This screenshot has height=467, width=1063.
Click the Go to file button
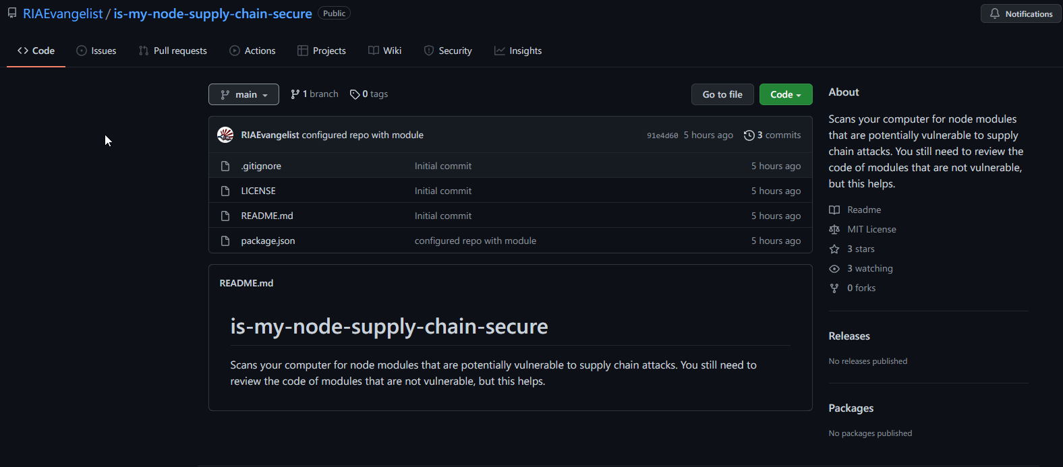point(722,94)
